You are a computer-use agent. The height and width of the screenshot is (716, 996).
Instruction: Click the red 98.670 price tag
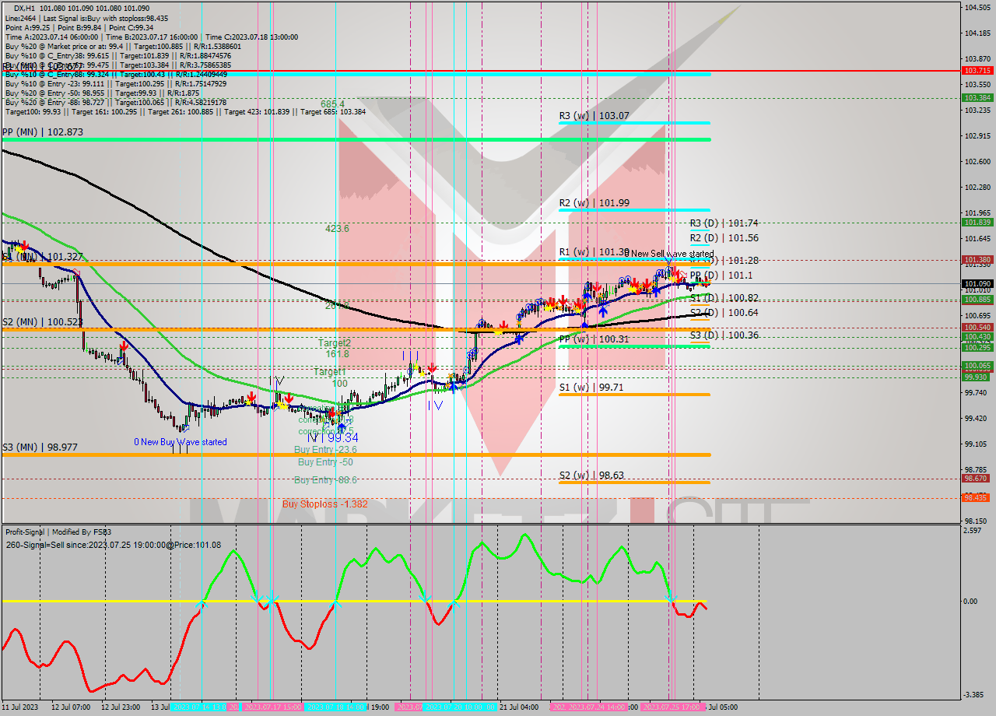(x=977, y=479)
